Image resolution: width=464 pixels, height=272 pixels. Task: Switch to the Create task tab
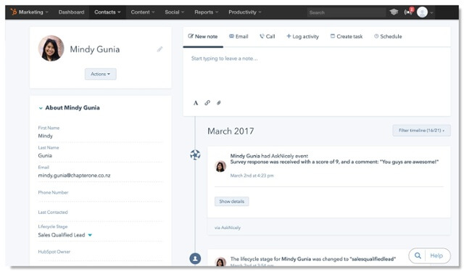(x=347, y=36)
